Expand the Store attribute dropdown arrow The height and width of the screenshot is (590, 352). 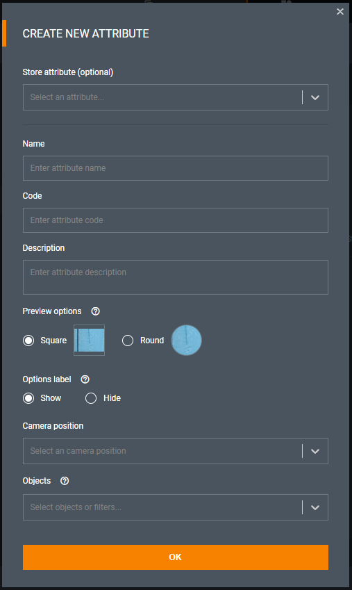click(315, 97)
